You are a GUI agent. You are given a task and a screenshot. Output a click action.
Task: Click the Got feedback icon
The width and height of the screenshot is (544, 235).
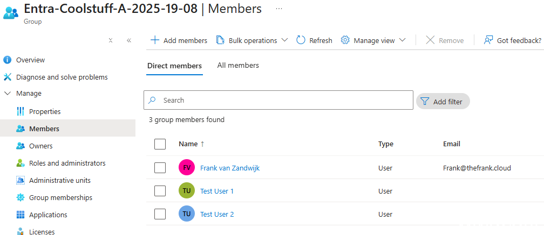pos(488,40)
